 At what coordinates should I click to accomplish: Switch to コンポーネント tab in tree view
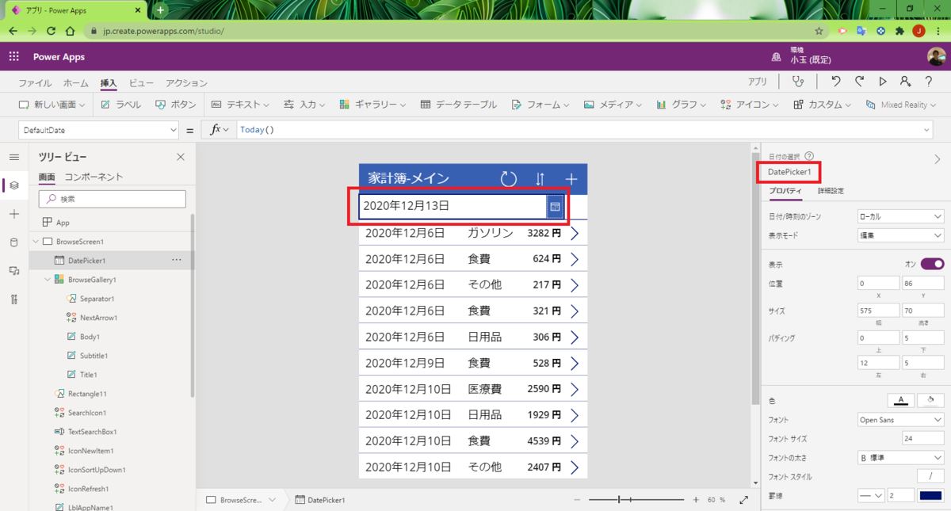[94, 177]
